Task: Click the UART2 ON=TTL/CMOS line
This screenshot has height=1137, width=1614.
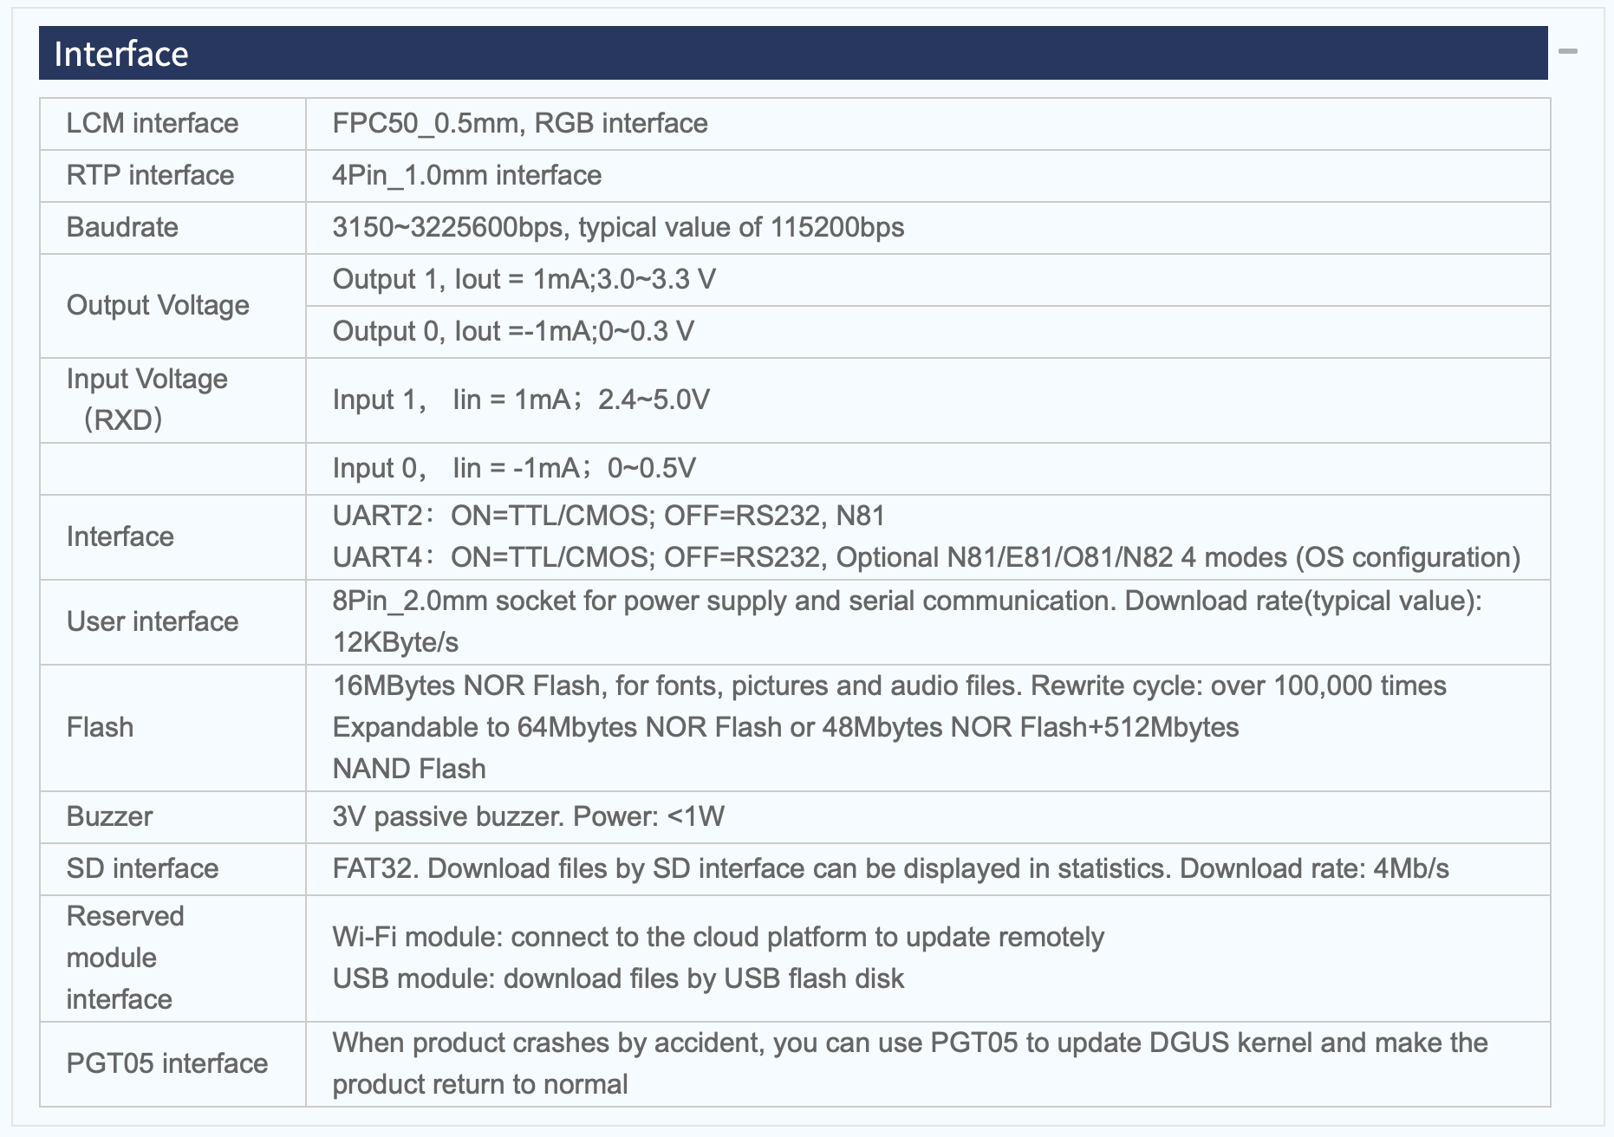Action: click(609, 517)
